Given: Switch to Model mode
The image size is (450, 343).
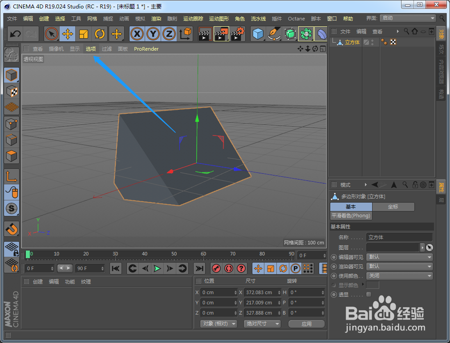Looking at the screenshot, I should (12, 76).
